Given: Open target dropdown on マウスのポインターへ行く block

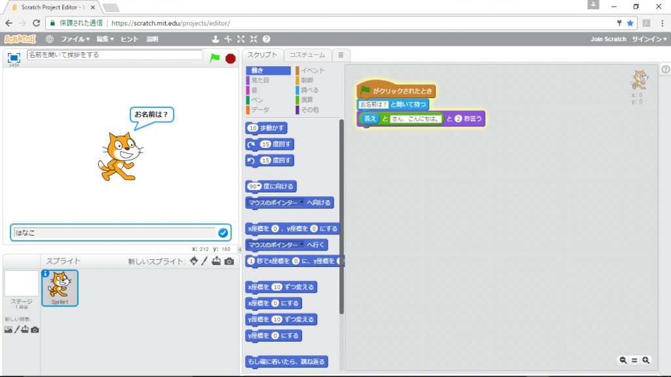Looking at the screenshot, I should [301, 245].
